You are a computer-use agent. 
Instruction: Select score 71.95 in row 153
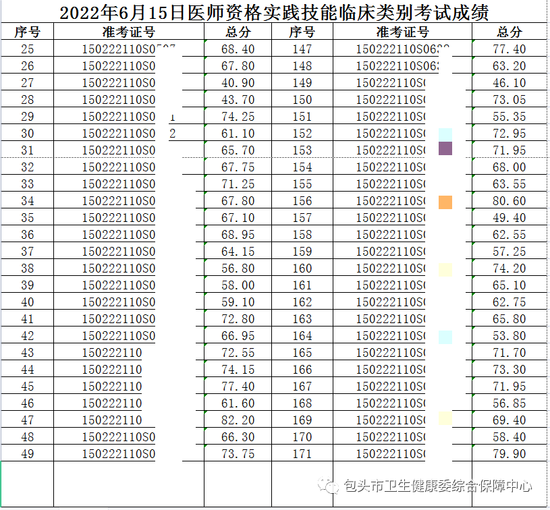(x=510, y=150)
